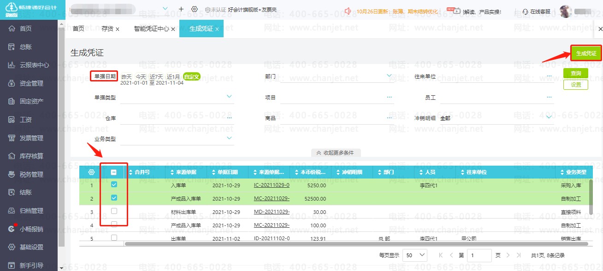This screenshot has width=603, height=271.
Task: Click the user avatar picture
Action: coord(566,12)
